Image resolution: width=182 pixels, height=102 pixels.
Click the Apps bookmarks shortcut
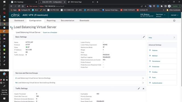point(14,10)
